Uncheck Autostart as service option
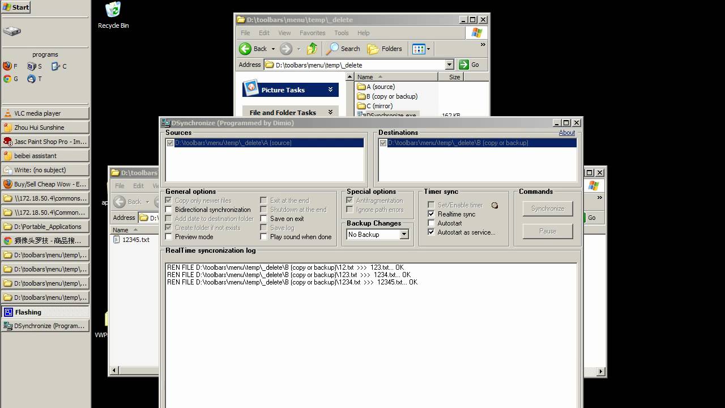This screenshot has height=408, width=725. [432, 232]
